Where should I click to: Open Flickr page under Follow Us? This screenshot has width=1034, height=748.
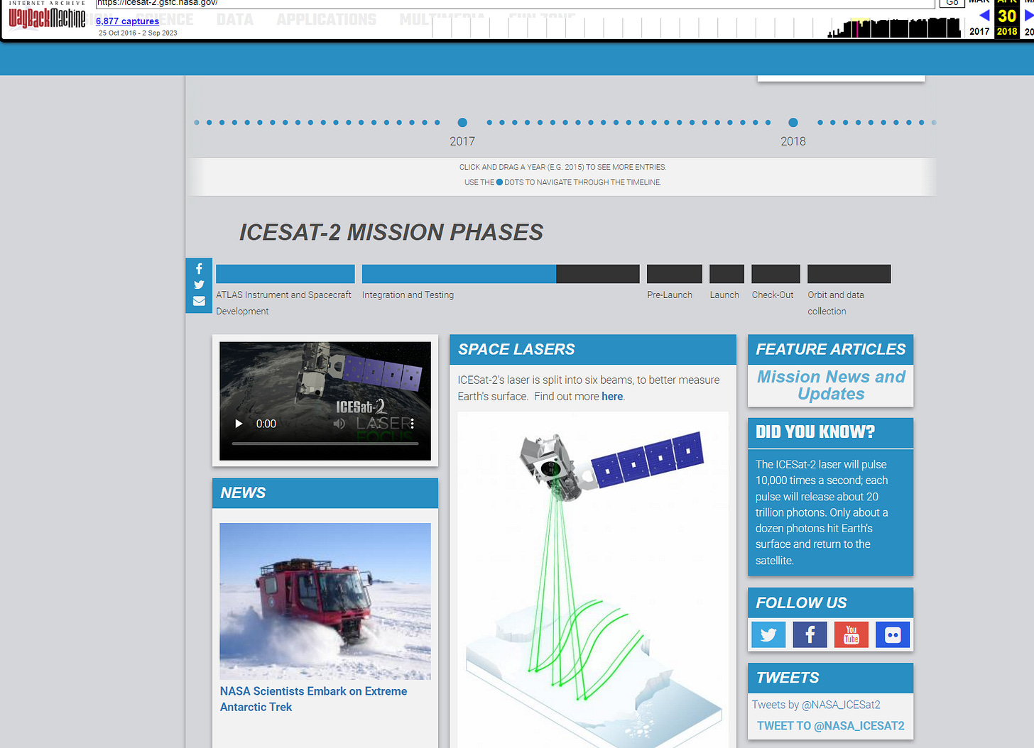pos(893,634)
